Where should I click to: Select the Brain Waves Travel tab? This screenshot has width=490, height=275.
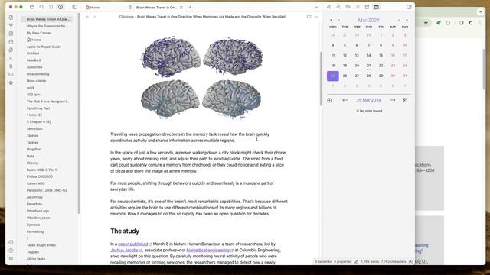156,7
